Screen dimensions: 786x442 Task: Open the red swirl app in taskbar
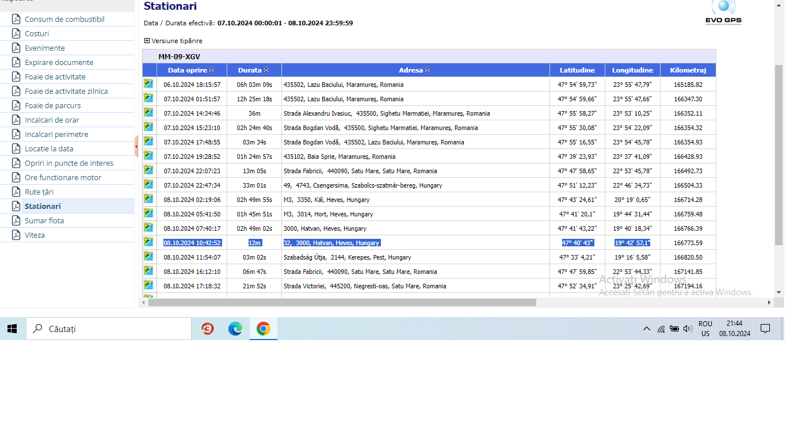pos(208,329)
